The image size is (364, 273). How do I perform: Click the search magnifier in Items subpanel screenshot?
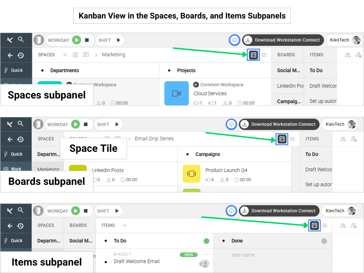pos(21,210)
